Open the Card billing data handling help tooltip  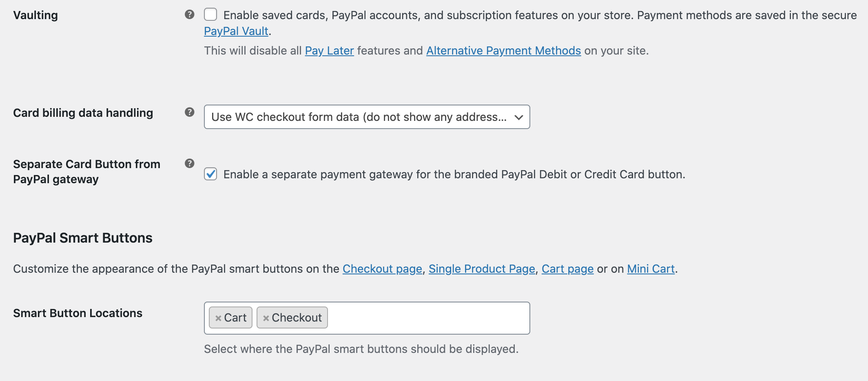click(189, 111)
